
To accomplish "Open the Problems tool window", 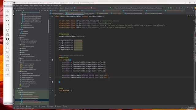I will 42,106.
